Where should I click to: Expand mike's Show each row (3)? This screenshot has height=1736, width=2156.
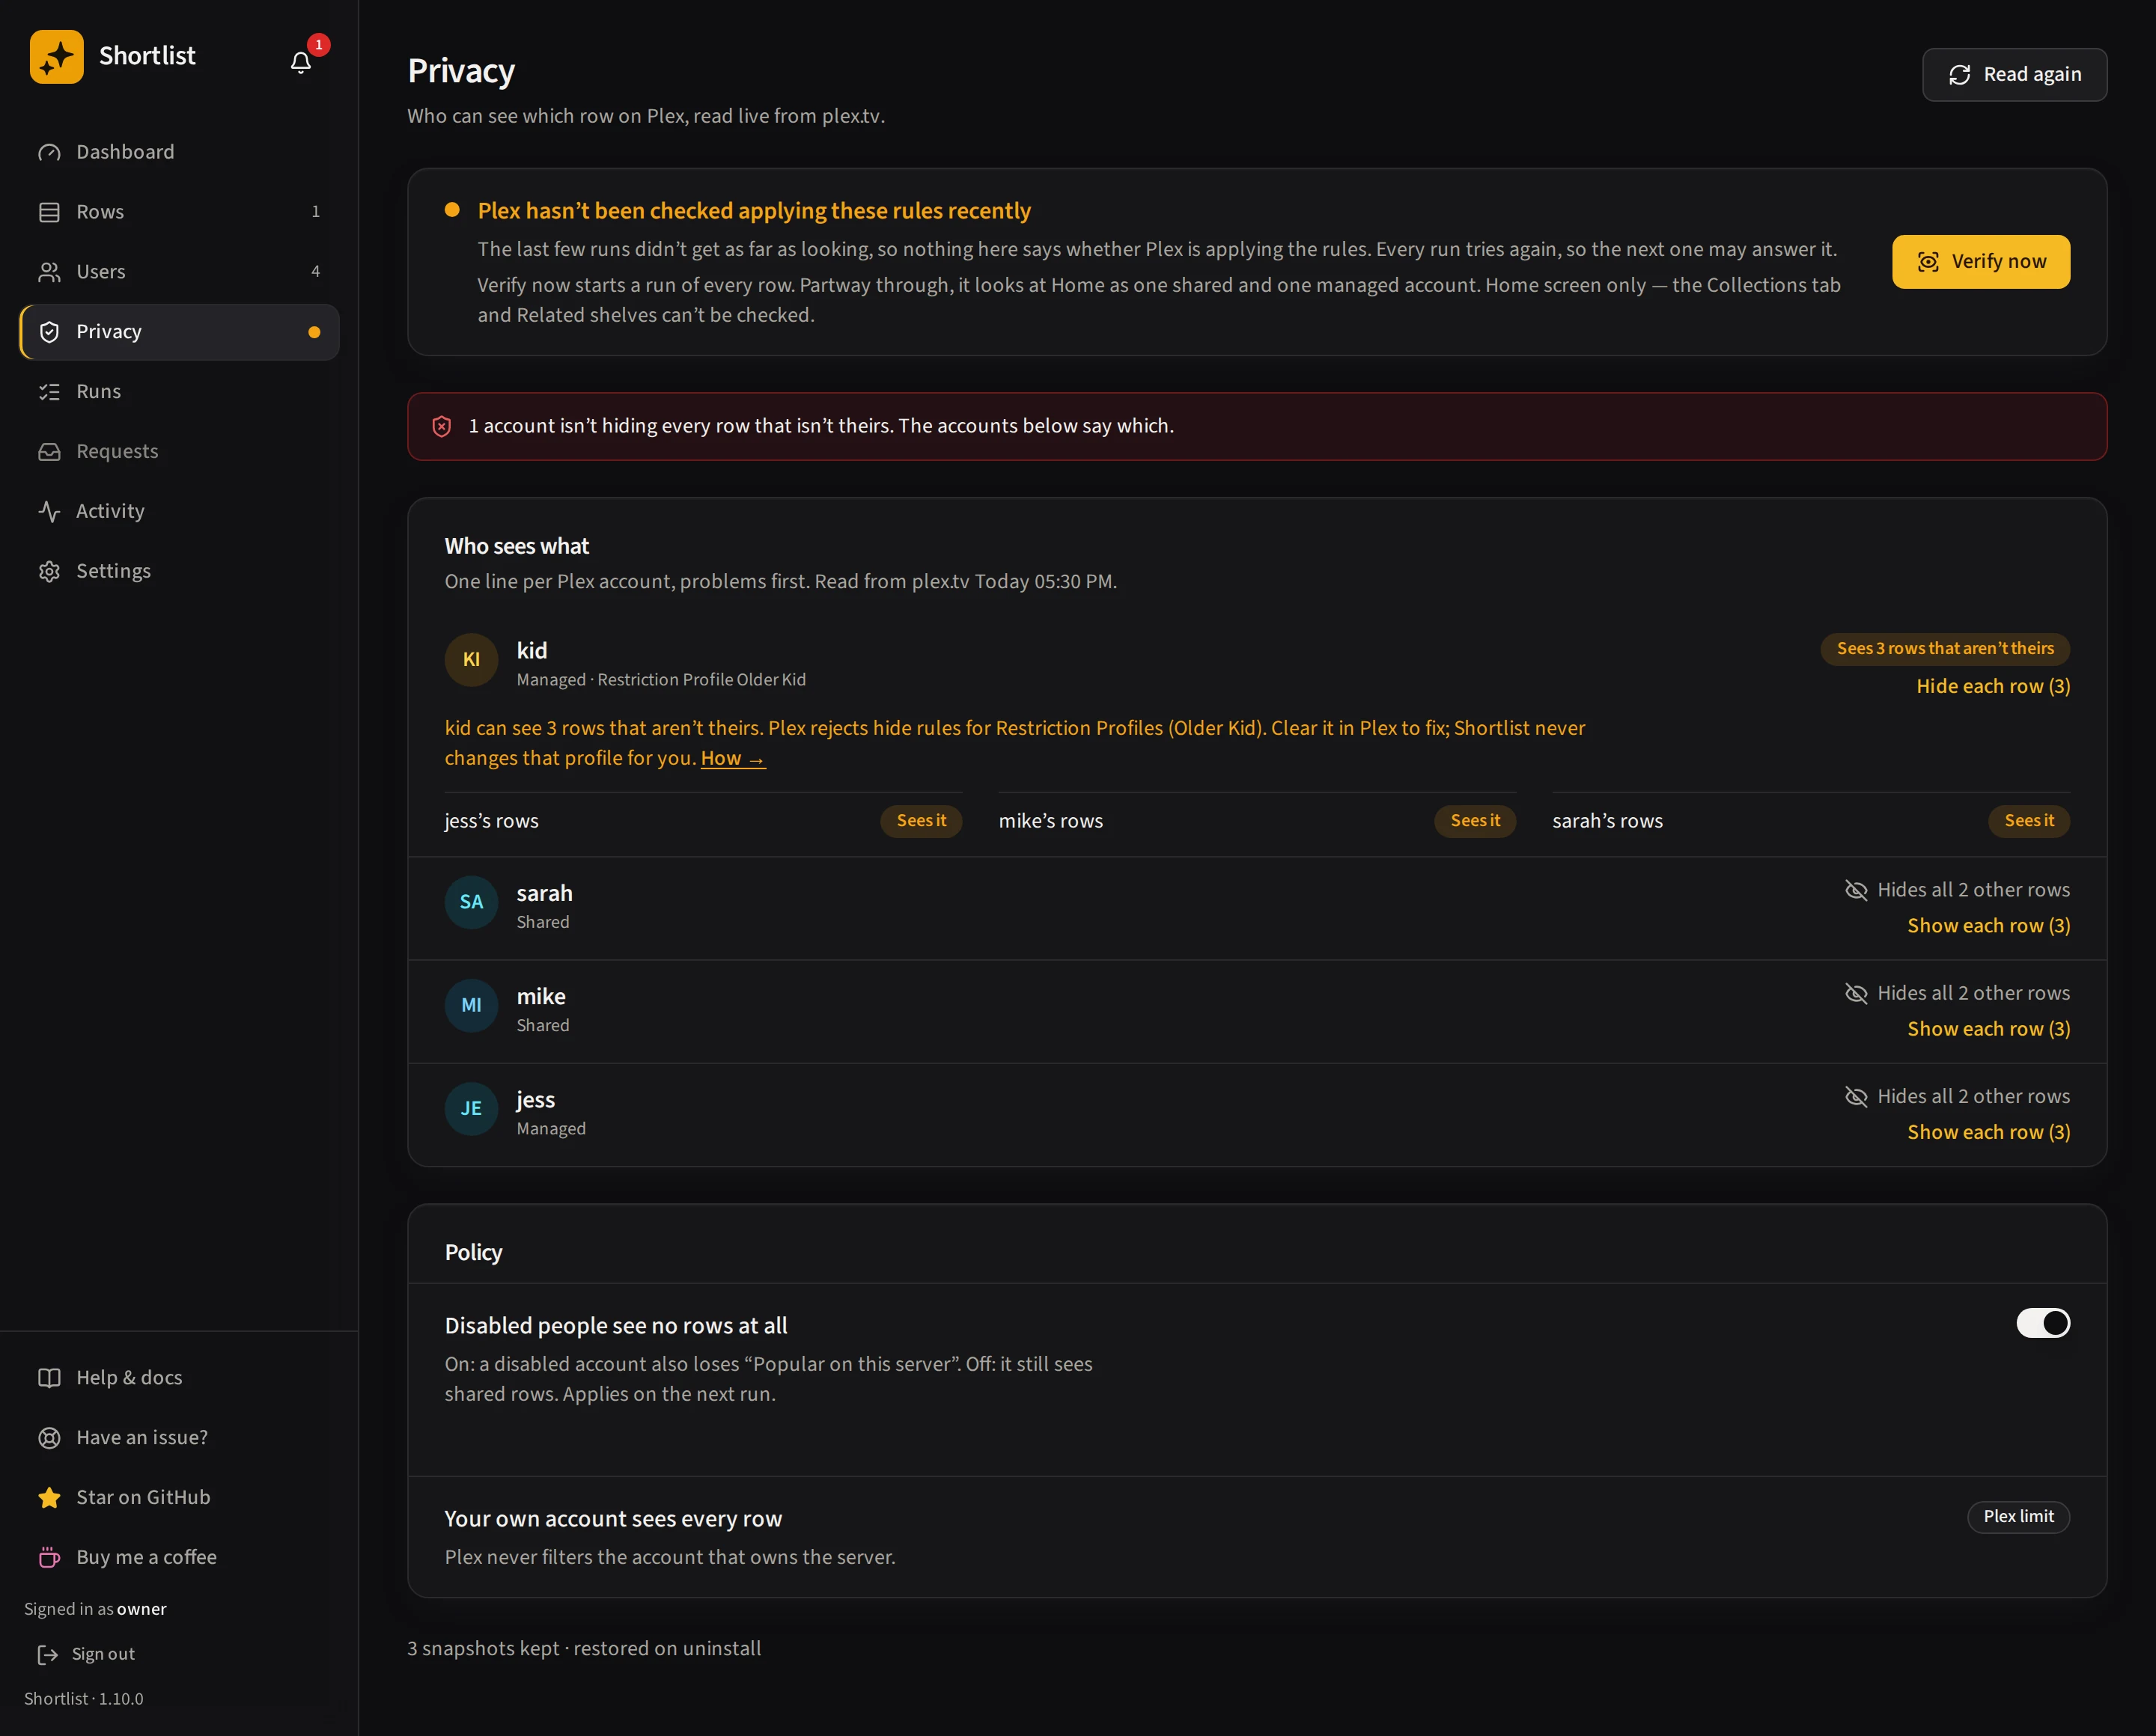1989,1029
